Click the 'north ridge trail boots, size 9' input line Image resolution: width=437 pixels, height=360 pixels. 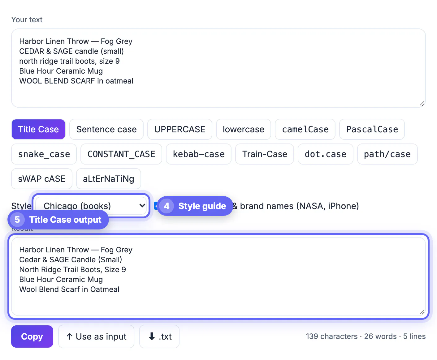point(69,61)
